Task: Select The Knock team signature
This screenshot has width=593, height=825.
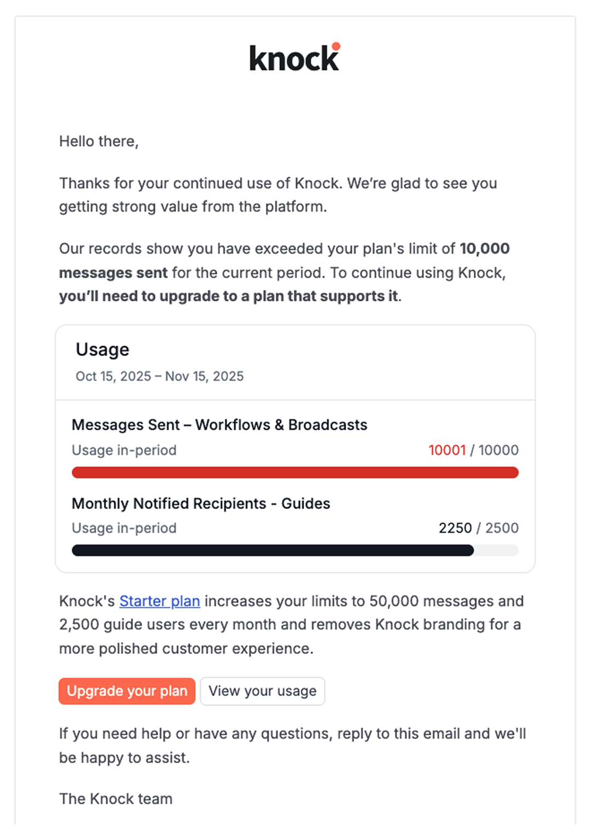Action: (x=115, y=798)
